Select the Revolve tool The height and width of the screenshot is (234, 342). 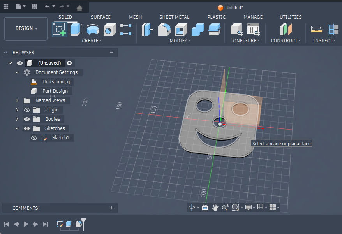(92, 30)
